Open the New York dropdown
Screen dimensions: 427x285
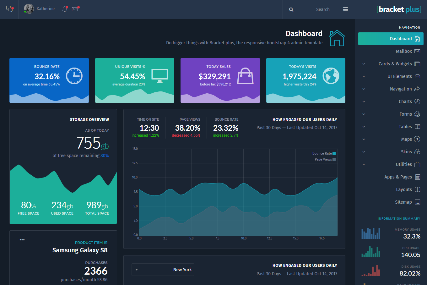pos(163,270)
